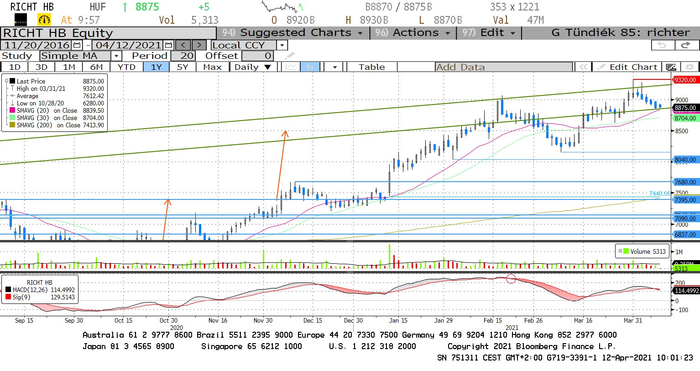This screenshot has width=700, height=371.
Task: Click High on 03/31/21 legend marker
Action: [x=13, y=89]
